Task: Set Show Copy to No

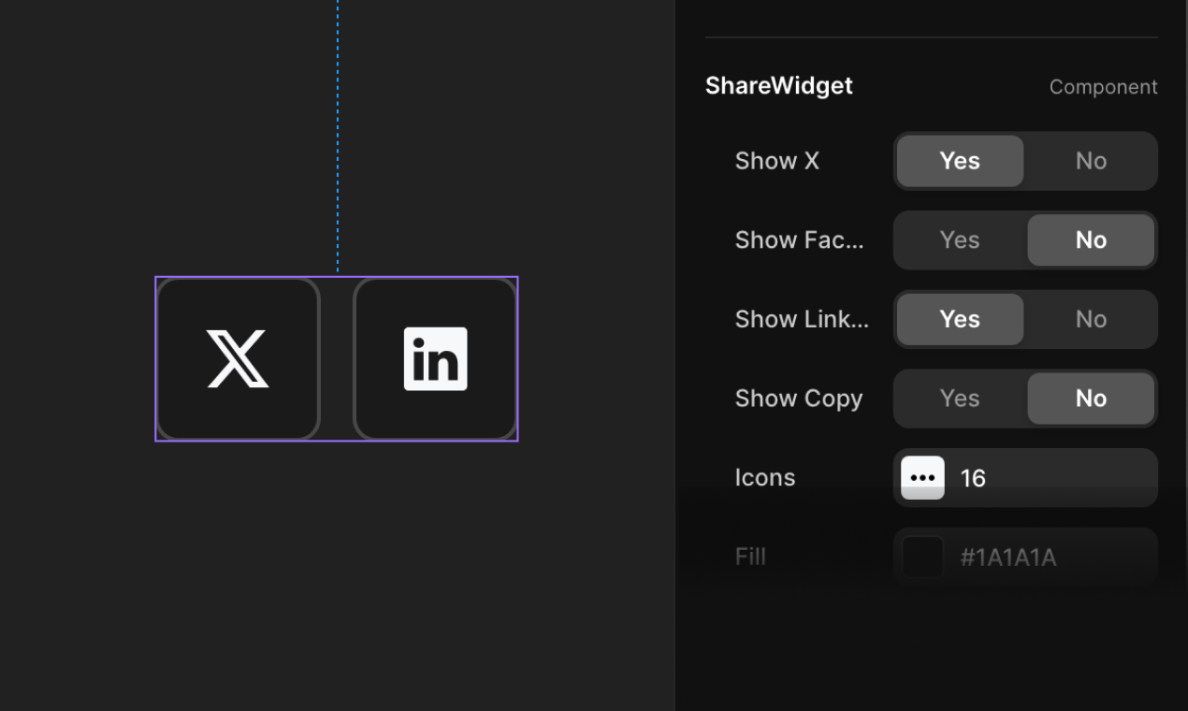Action: click(x=1091, y=399)
